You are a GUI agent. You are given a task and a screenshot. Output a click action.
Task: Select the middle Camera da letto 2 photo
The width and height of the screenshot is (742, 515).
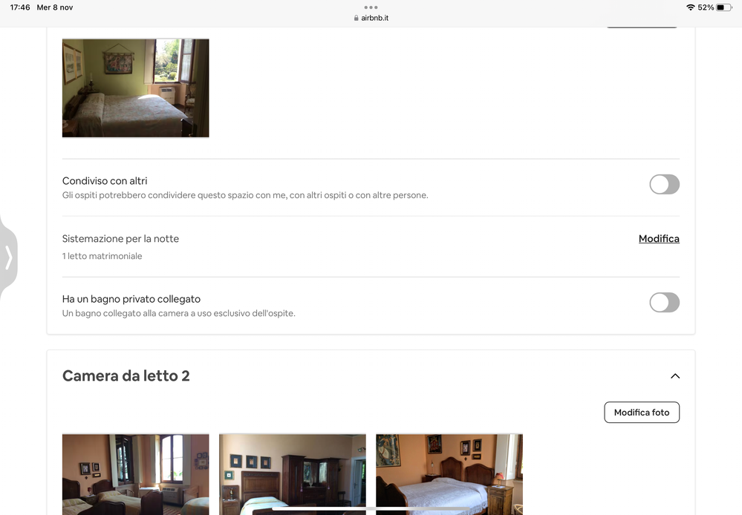click(x=292, y=474)
